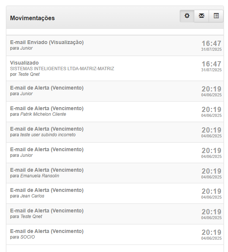Screen dimensions: 228x252
Task: Open alert e-mail for Jean Carlos
Action: pos(47,190)
